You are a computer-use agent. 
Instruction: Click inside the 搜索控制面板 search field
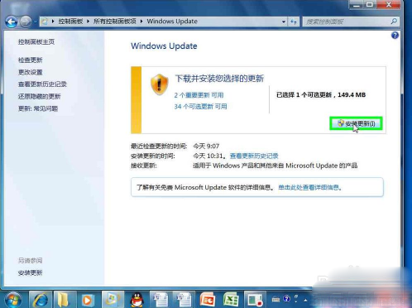point(347,22)
